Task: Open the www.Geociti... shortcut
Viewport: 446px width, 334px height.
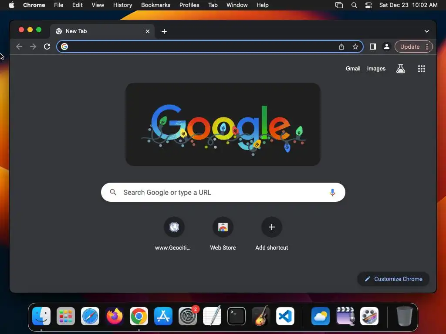Action: (174, 234)
